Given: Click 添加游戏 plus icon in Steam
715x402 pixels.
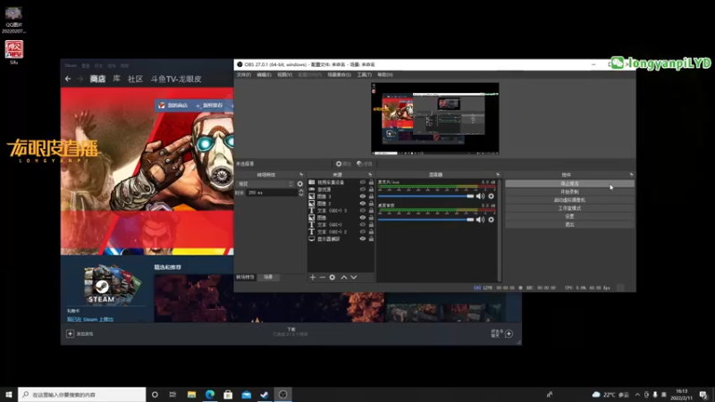Looking at the screenshot, I should point(70,333).
